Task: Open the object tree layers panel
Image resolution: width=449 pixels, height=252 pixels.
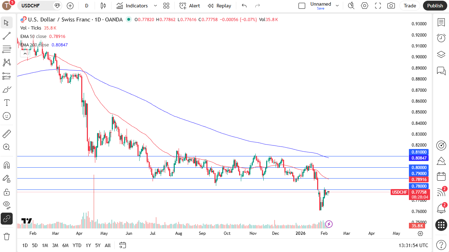Action: point(441,54)
